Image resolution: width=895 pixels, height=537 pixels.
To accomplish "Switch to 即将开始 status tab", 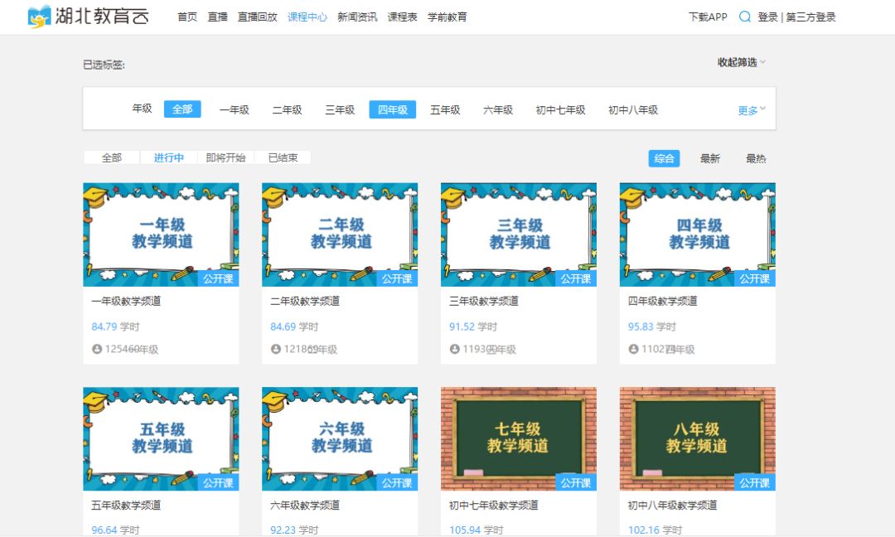I will click(x=225, y=157).
